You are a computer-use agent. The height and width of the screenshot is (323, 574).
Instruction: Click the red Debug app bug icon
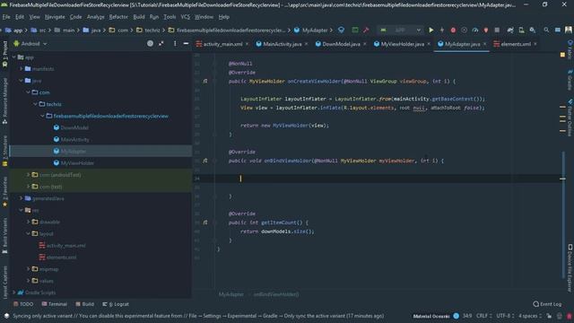click(x=453, y=30)
